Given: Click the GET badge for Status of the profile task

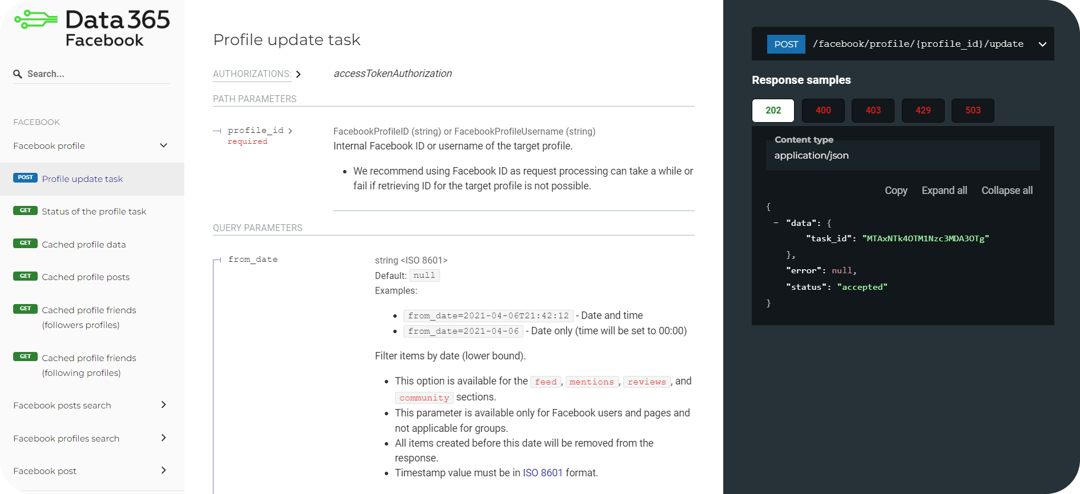Looking at the screenshot, I should click(x=25, y=210).
